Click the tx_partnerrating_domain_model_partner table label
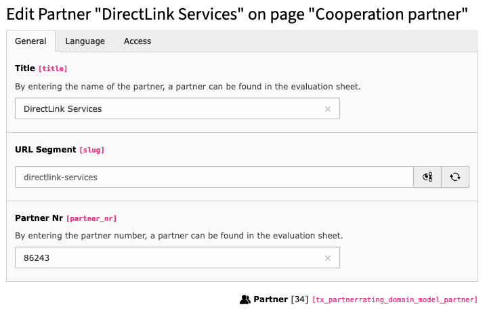The height and width of the screenshot is (311, 485). click(395, 300)
